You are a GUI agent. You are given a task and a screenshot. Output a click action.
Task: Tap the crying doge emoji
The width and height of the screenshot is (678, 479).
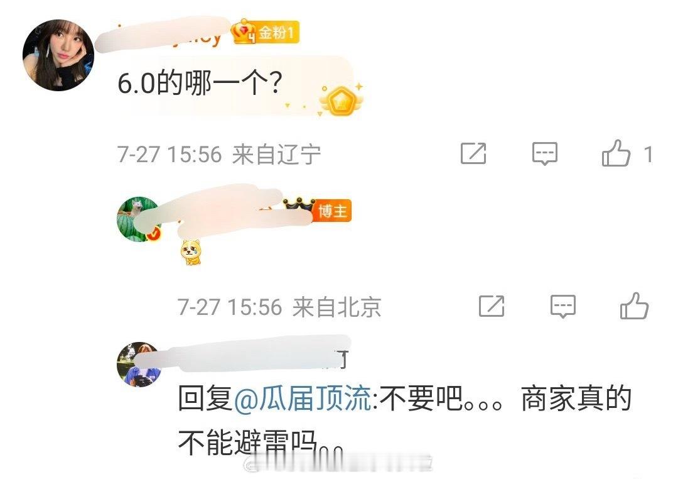[191, 252]
